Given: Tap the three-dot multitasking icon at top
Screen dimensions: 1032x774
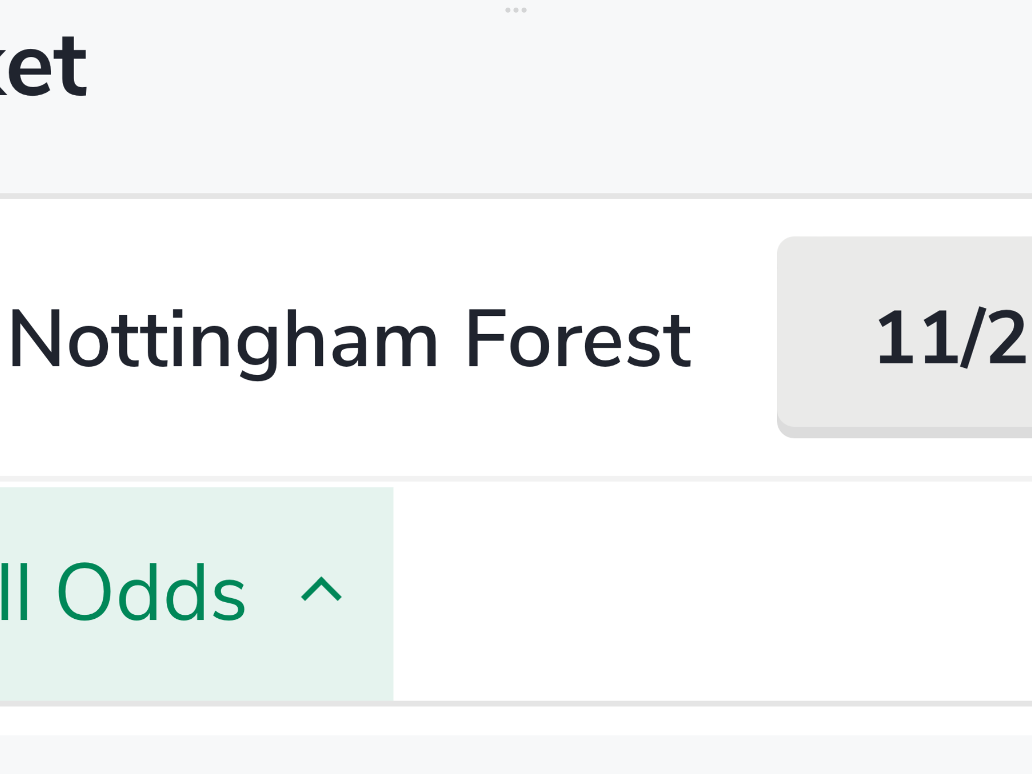Looking at the screenshot, I should pos(516,10).
